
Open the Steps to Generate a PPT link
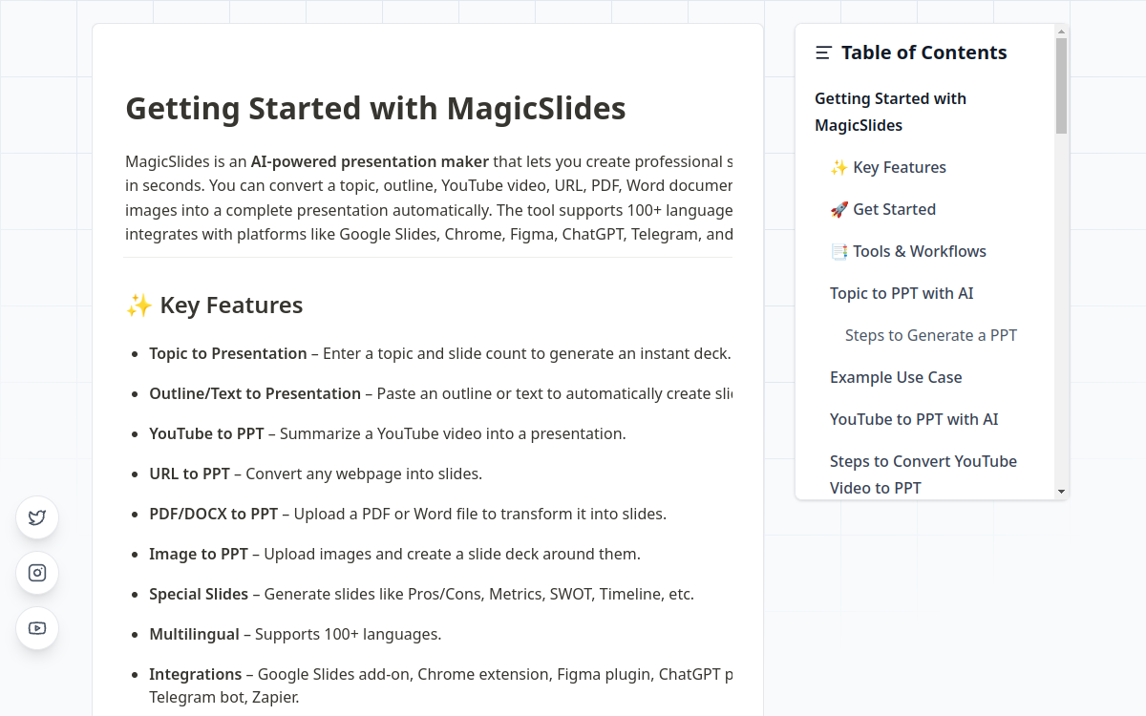(x=930, y=335)
